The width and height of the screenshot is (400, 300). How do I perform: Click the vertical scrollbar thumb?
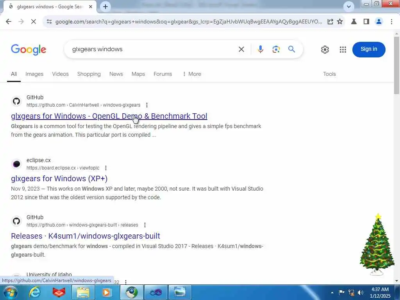point(396,65)
